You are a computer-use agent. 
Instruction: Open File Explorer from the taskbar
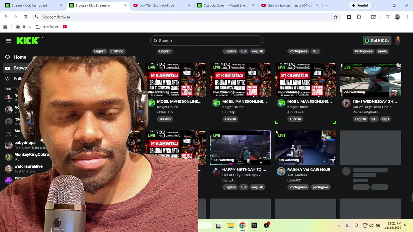230,226
